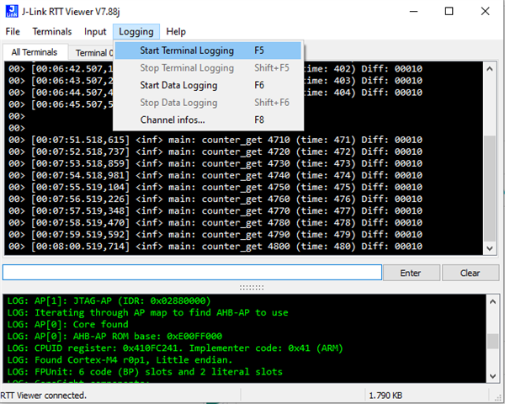Select the Stop Terminal Logging entry

[x=187, y=68]
